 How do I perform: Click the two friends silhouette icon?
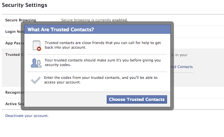36,63
